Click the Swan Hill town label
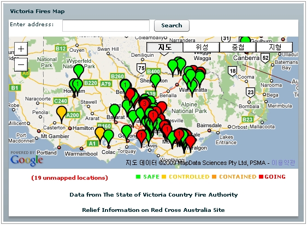307x225 pixels. click(x=108, y=49)
